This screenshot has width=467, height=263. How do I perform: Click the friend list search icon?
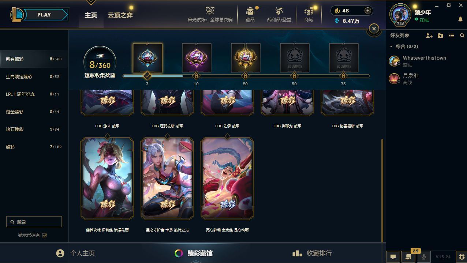coord(462,35)
